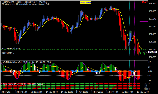Click the 15 Nov 04:00 time label
158x94 pixels.
(x=112, y=92)
